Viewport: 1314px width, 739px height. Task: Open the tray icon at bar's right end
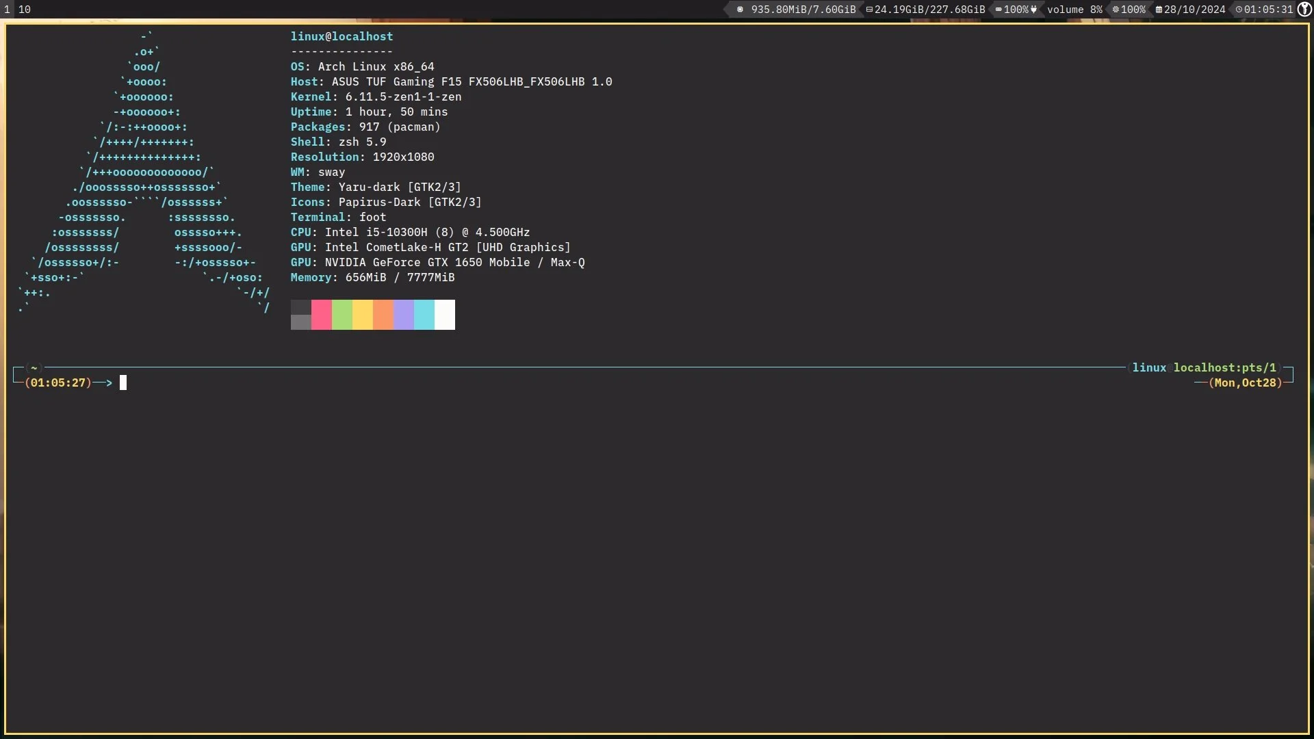pos(1304,9)
